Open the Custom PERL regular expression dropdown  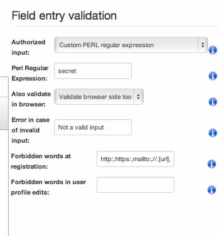point(131,45)
